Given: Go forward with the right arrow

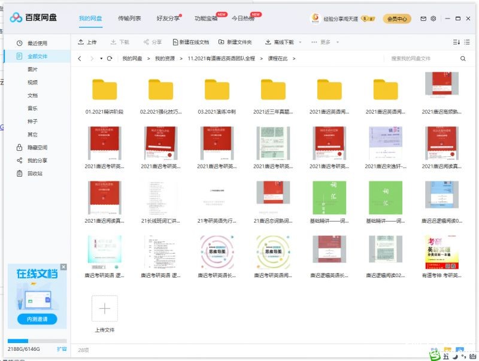Looking at the screenshot, I should [92, 58].
